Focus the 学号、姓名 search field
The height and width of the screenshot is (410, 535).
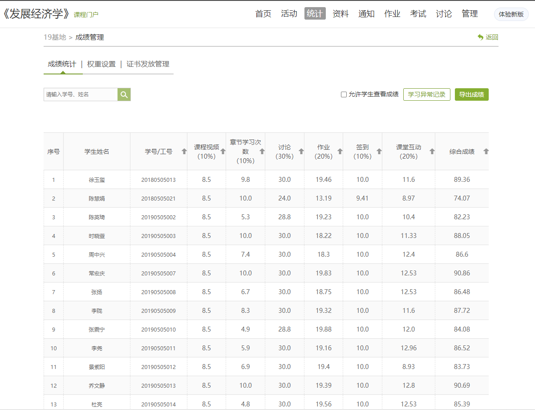pyautogui.click(x=81, y=94)
